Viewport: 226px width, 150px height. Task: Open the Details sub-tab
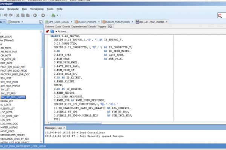(x=92, y=27)
